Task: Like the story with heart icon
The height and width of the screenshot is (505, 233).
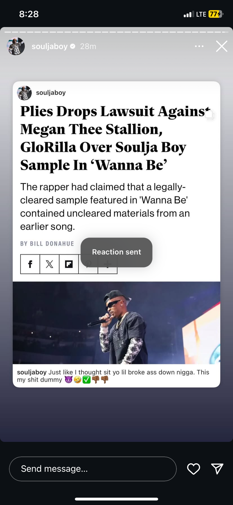Action: pyautogui.click(x=193, y=469)
